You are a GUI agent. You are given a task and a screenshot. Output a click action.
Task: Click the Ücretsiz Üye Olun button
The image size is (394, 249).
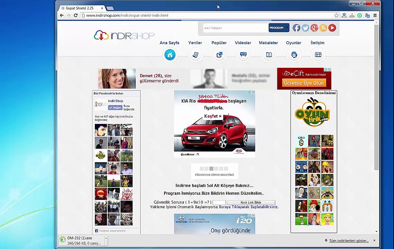[x=304, y=83]
